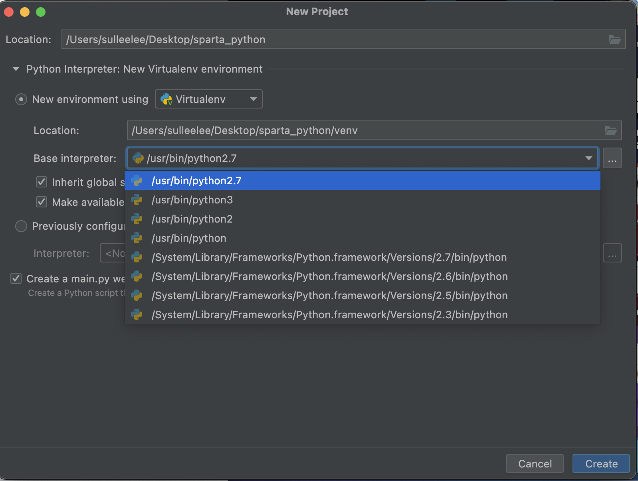Click the Python icon beside /usr/bin/python3
The height and width of the screenshot is (481, 638).
[137, 199]
